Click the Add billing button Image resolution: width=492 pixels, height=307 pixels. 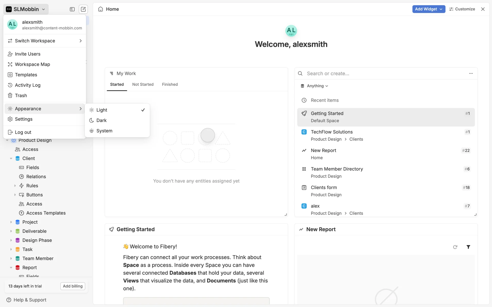coord(73,286)
